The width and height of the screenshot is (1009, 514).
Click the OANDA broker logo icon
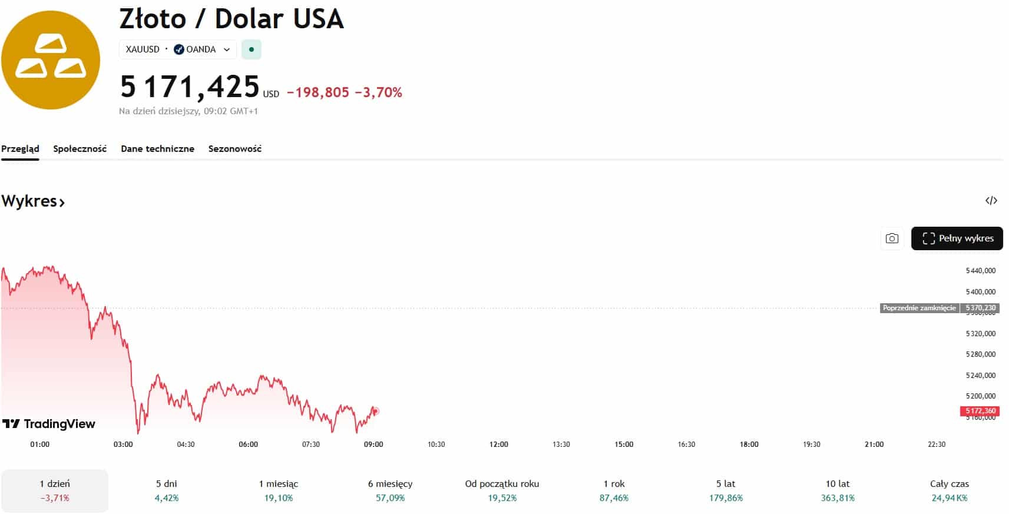pos(179,49)
